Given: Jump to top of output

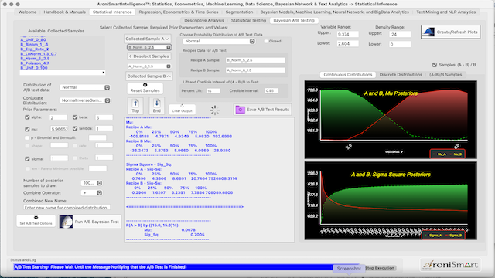Looking at the screenshot, I should click(135, 106).
